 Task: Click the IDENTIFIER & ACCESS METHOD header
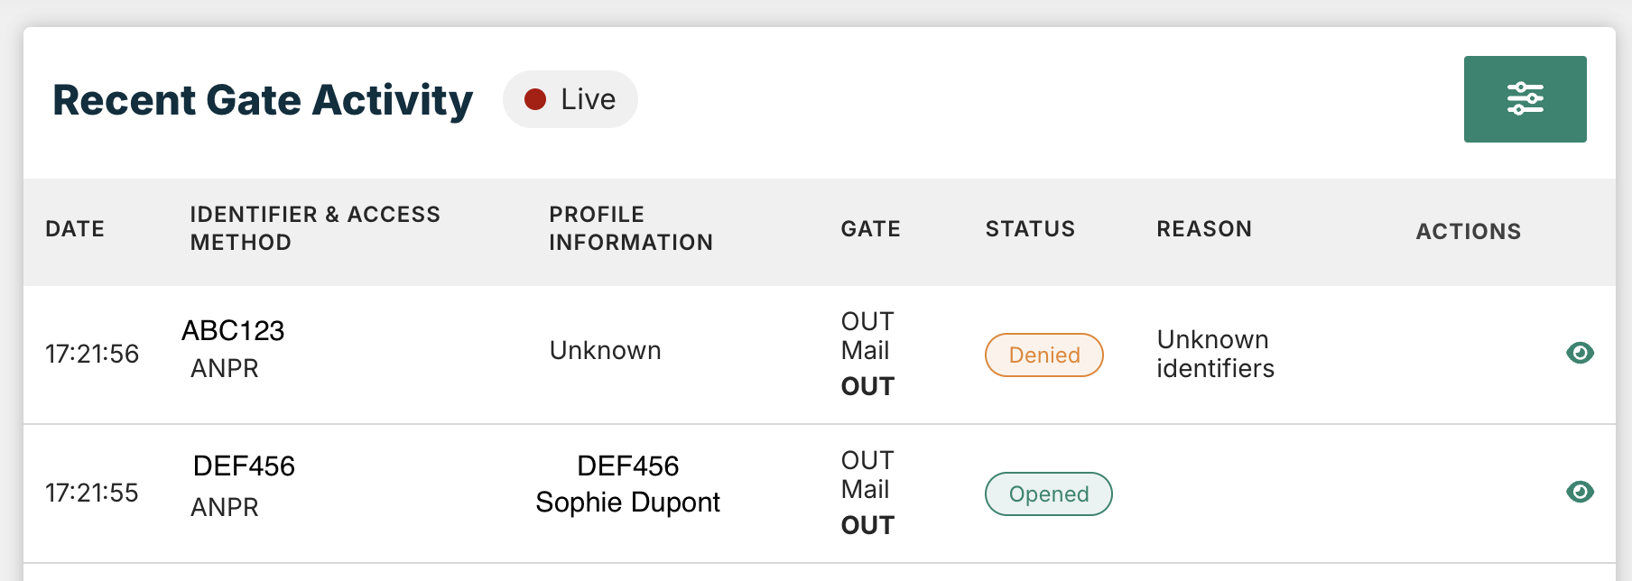[315, 228]
